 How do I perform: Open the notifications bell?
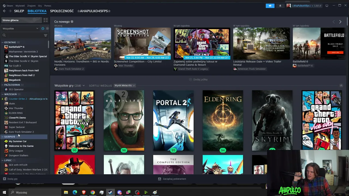coord(280,6)
